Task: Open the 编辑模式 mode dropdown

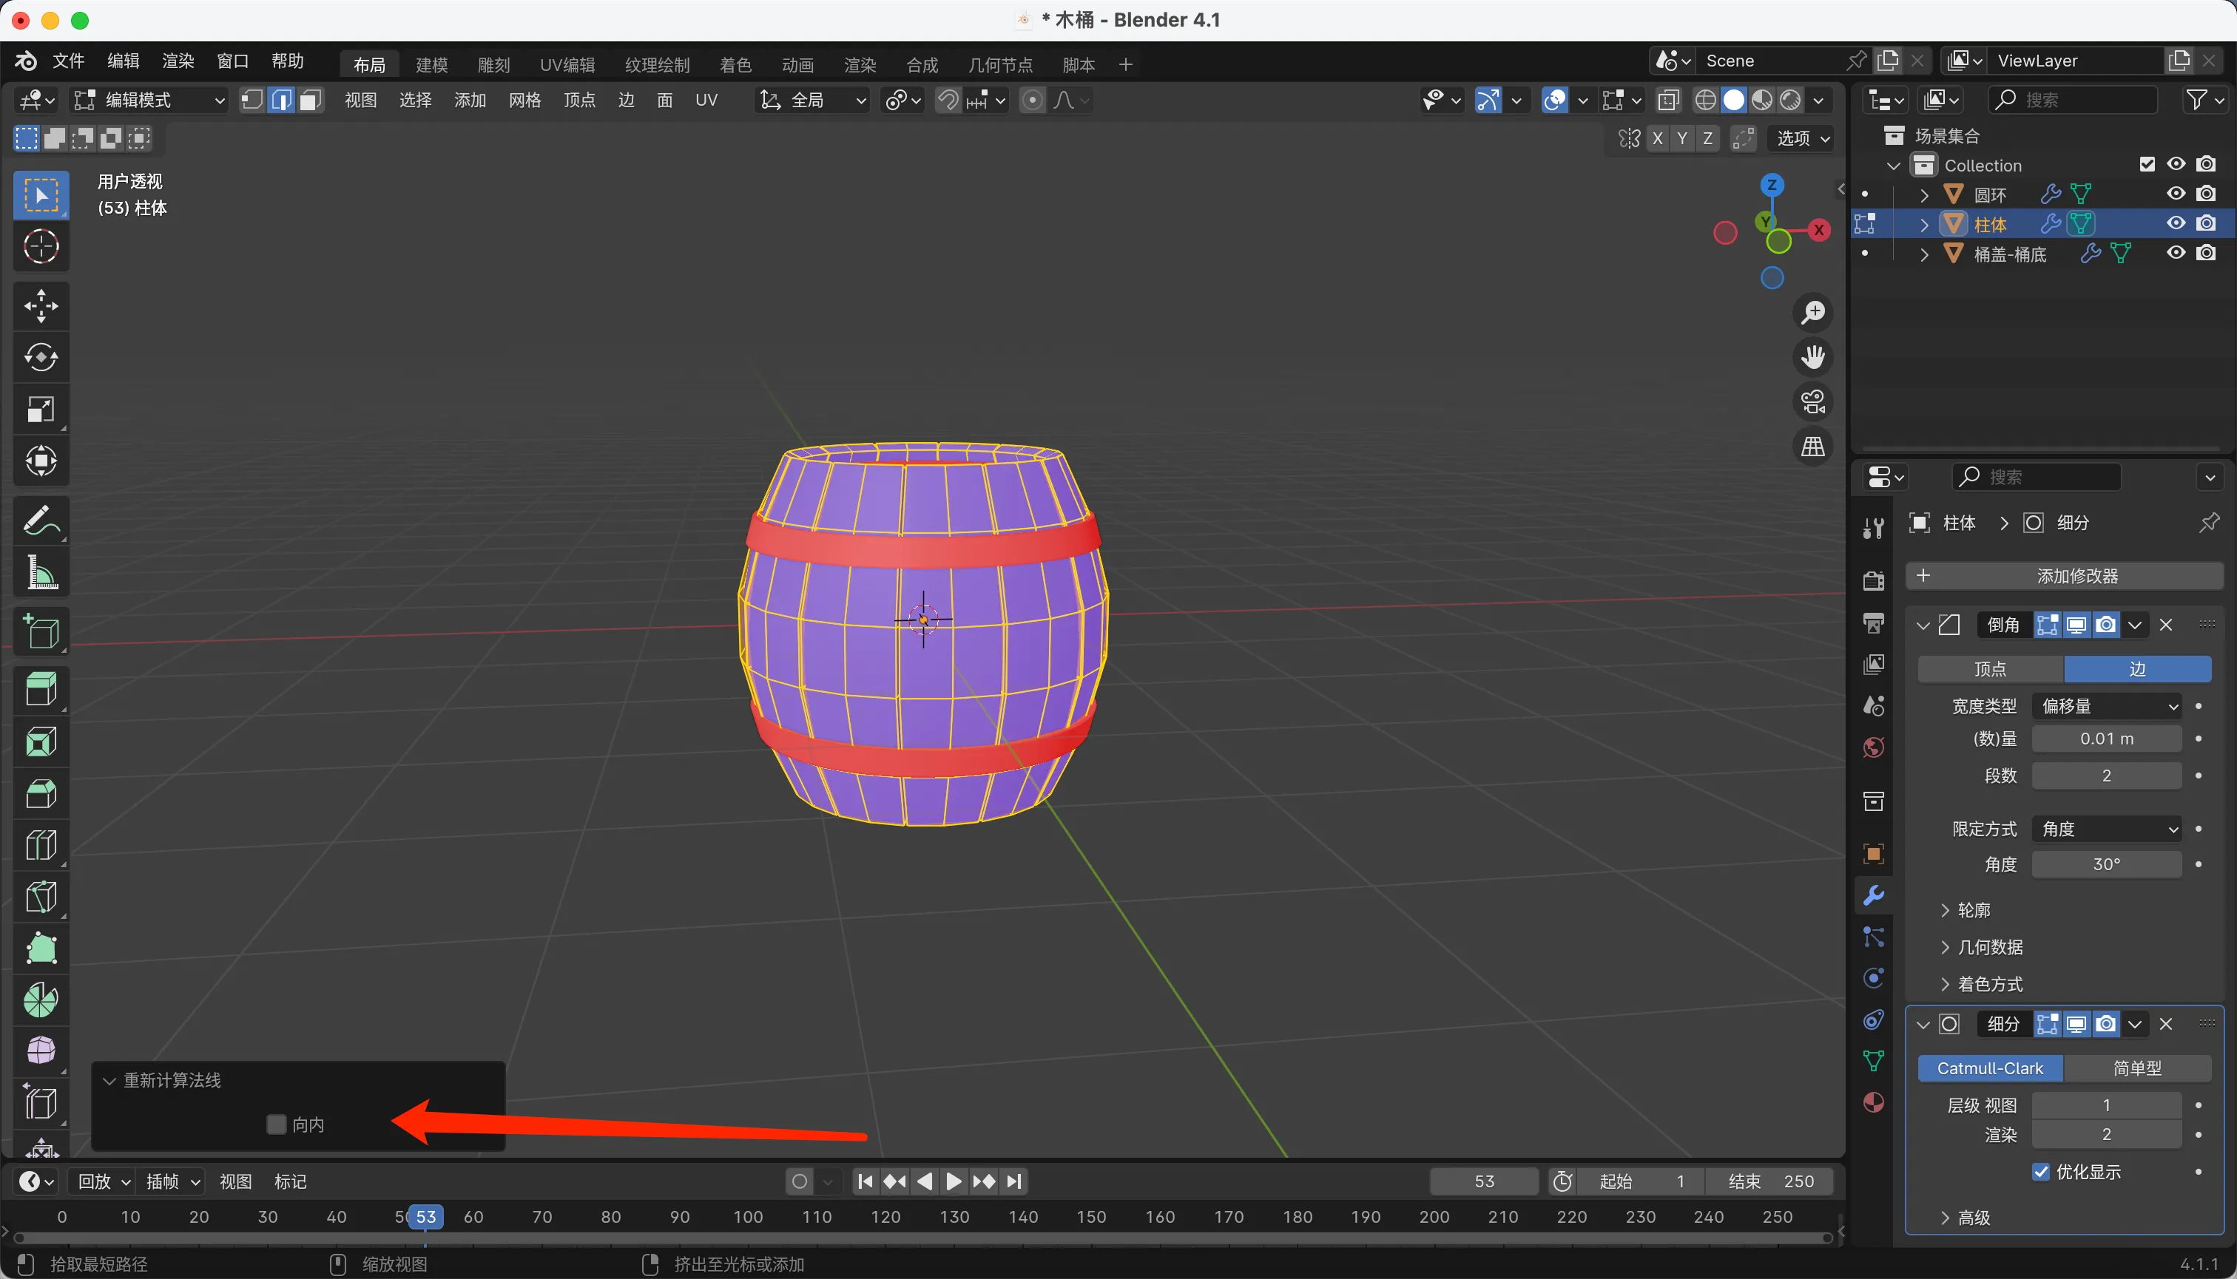Action: tap(149, 100)
